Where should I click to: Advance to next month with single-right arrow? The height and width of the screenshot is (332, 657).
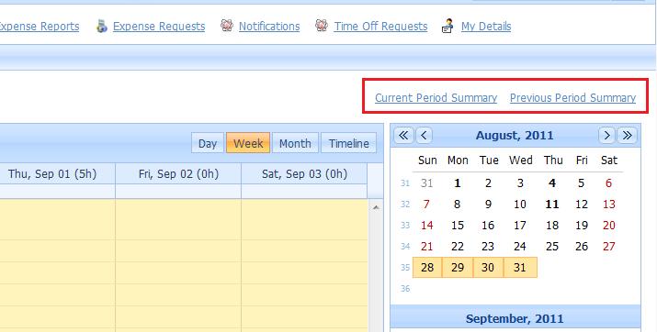pos(606,136)
